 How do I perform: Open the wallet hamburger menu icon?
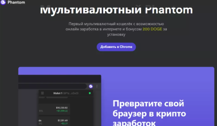(42, 93)
